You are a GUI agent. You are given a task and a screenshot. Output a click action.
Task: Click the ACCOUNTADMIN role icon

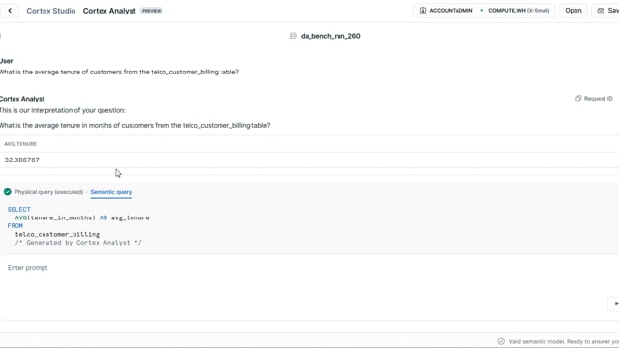tap(423, 11)
